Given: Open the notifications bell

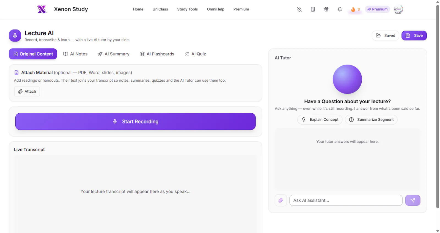Looking at the screenshot, I should tap(340, 9).
